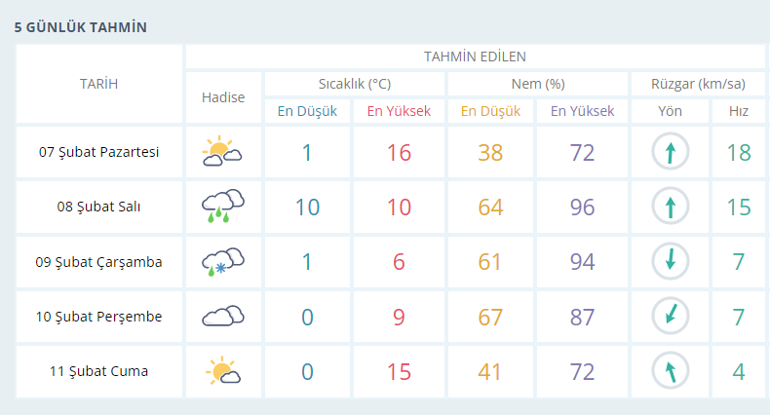Click the rainy cloud icon for 08 Şubat Salı
The width and height of the screenshot is (770, 415).
click(223, 206)
